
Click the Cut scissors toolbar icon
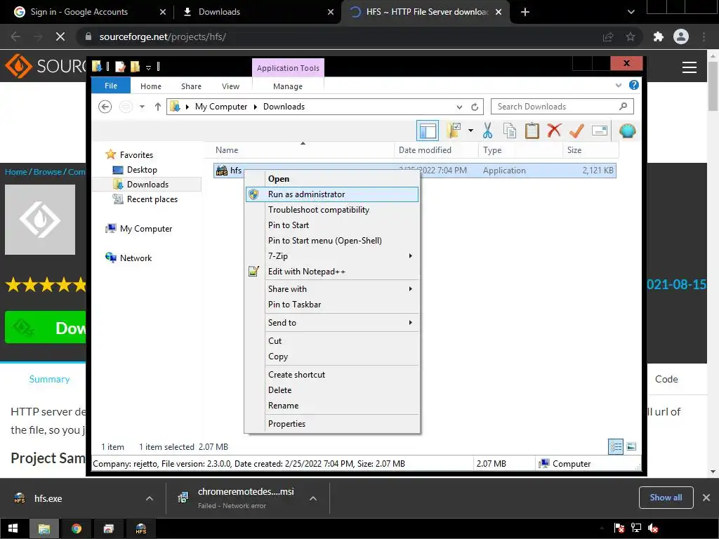tap(487, 131)
